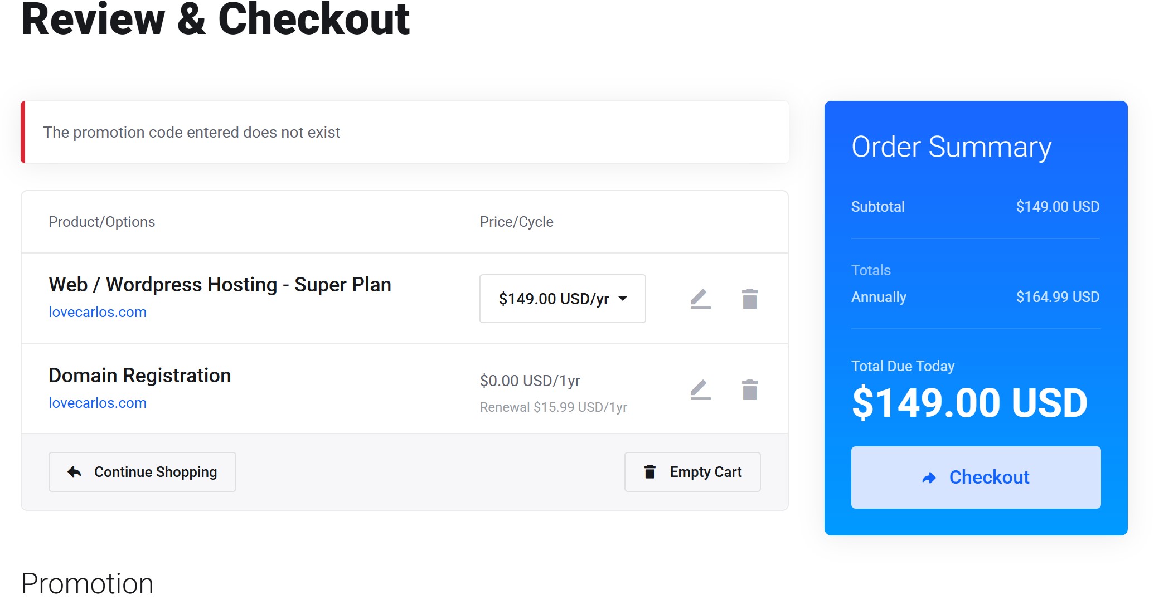
Task: Click the edit pencil for Super Plan hosting
Action: click(700, 299)
